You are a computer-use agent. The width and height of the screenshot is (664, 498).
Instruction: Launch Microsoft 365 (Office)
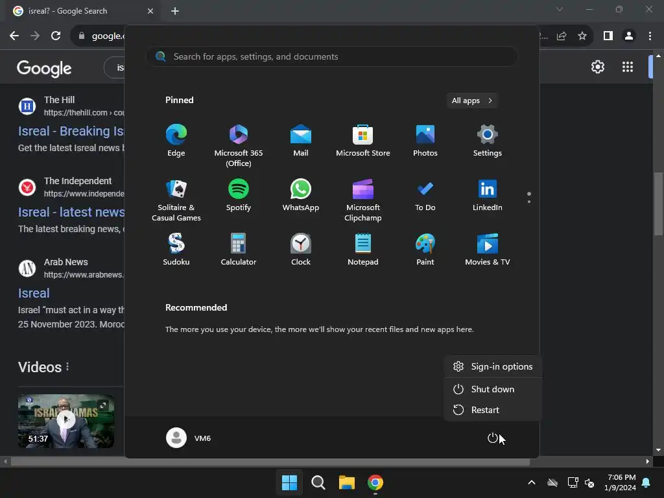coord(239,145)
